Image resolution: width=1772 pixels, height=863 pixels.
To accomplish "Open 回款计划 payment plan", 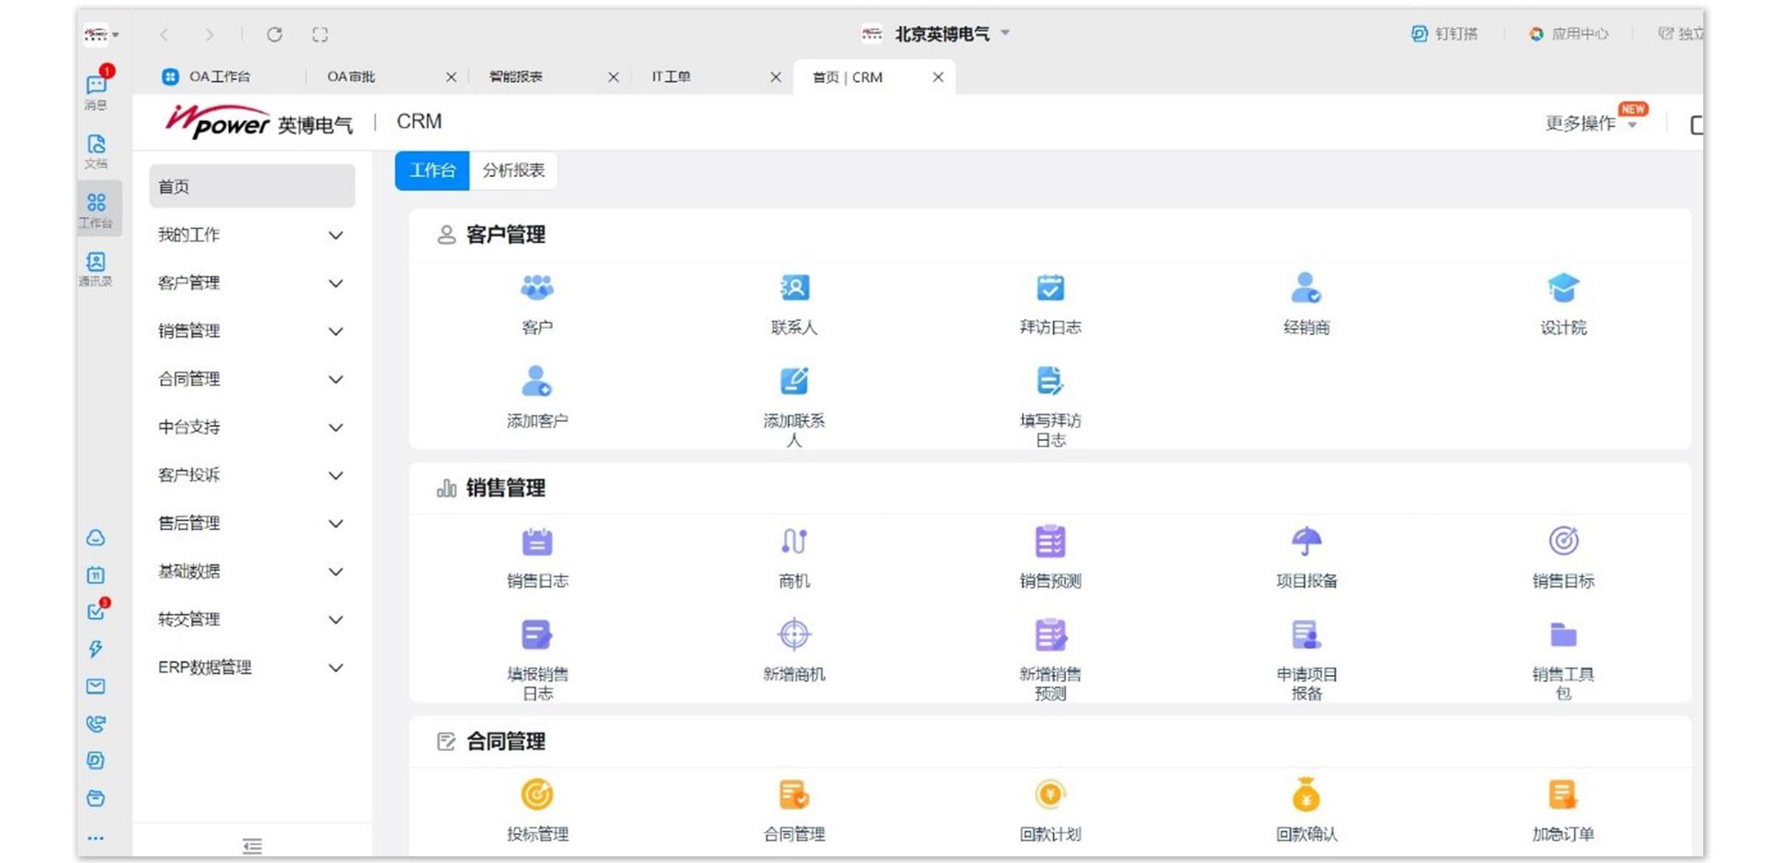I will pyautogui.click(x=1050, y=811).
